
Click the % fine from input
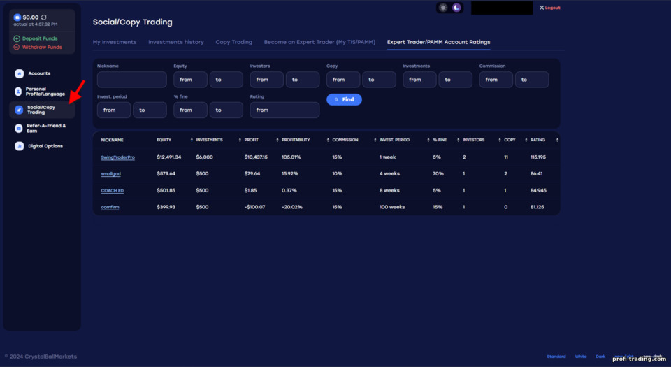point(190,110)
